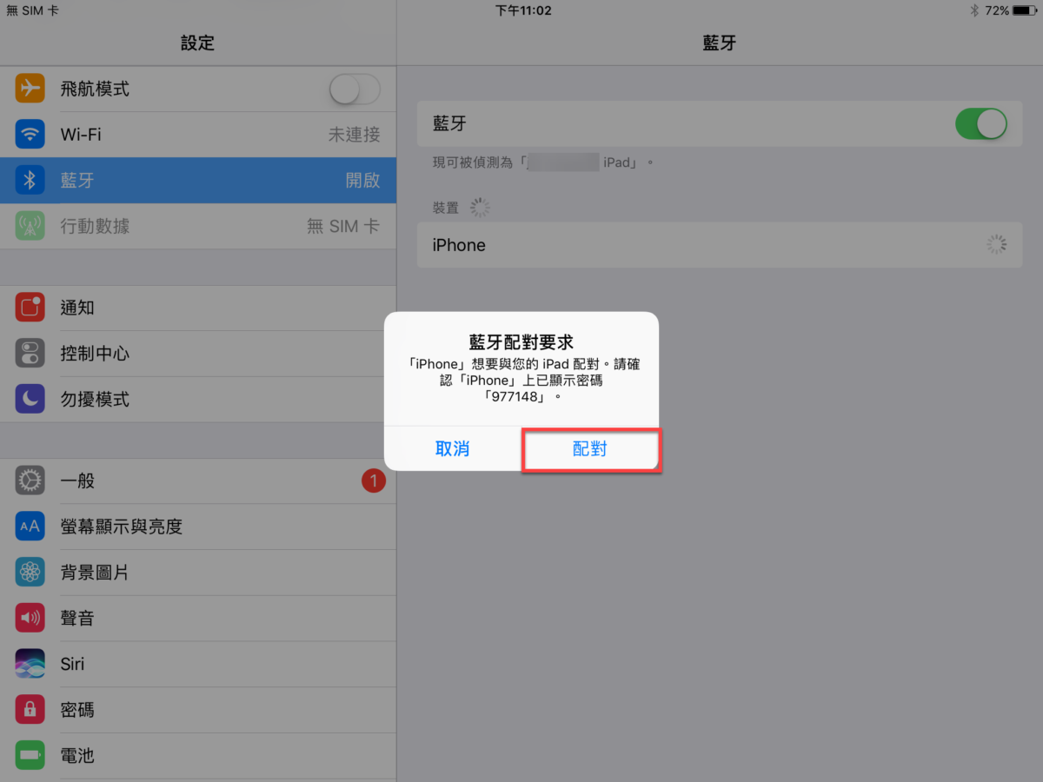Screen dimensions: 1043x782
Task: Tap the spinner beside 裝置 header
Action: (x=480, y=208)
